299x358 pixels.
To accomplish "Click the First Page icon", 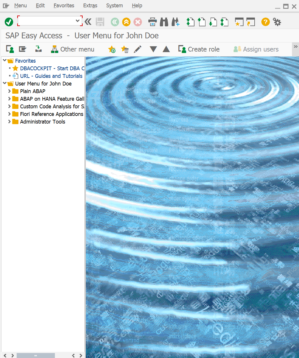I will (190, 22).
